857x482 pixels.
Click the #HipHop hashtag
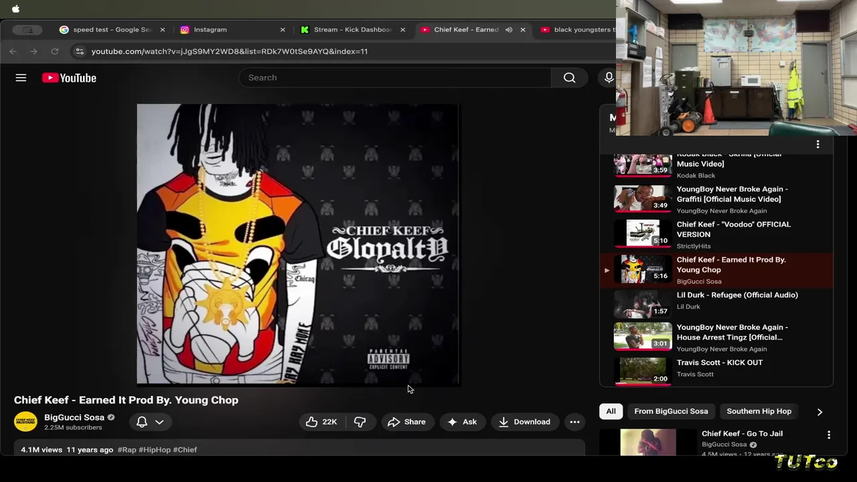point(155,450)
